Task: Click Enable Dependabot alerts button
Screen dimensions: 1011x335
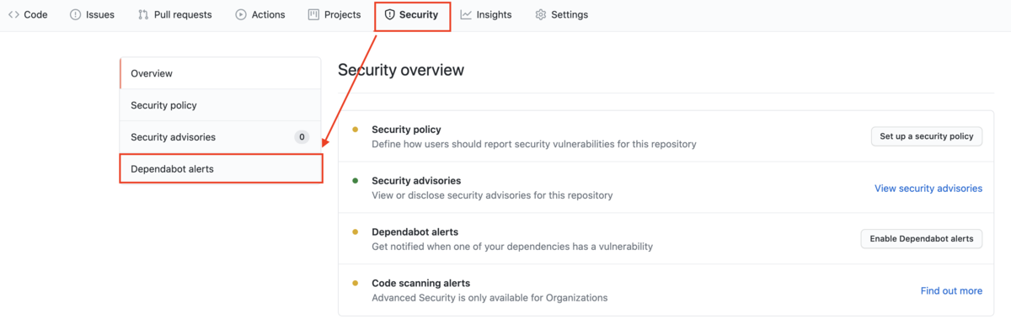Action: 922,239
